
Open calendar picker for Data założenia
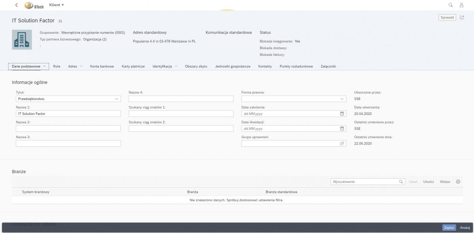click(x=342, y=114)
